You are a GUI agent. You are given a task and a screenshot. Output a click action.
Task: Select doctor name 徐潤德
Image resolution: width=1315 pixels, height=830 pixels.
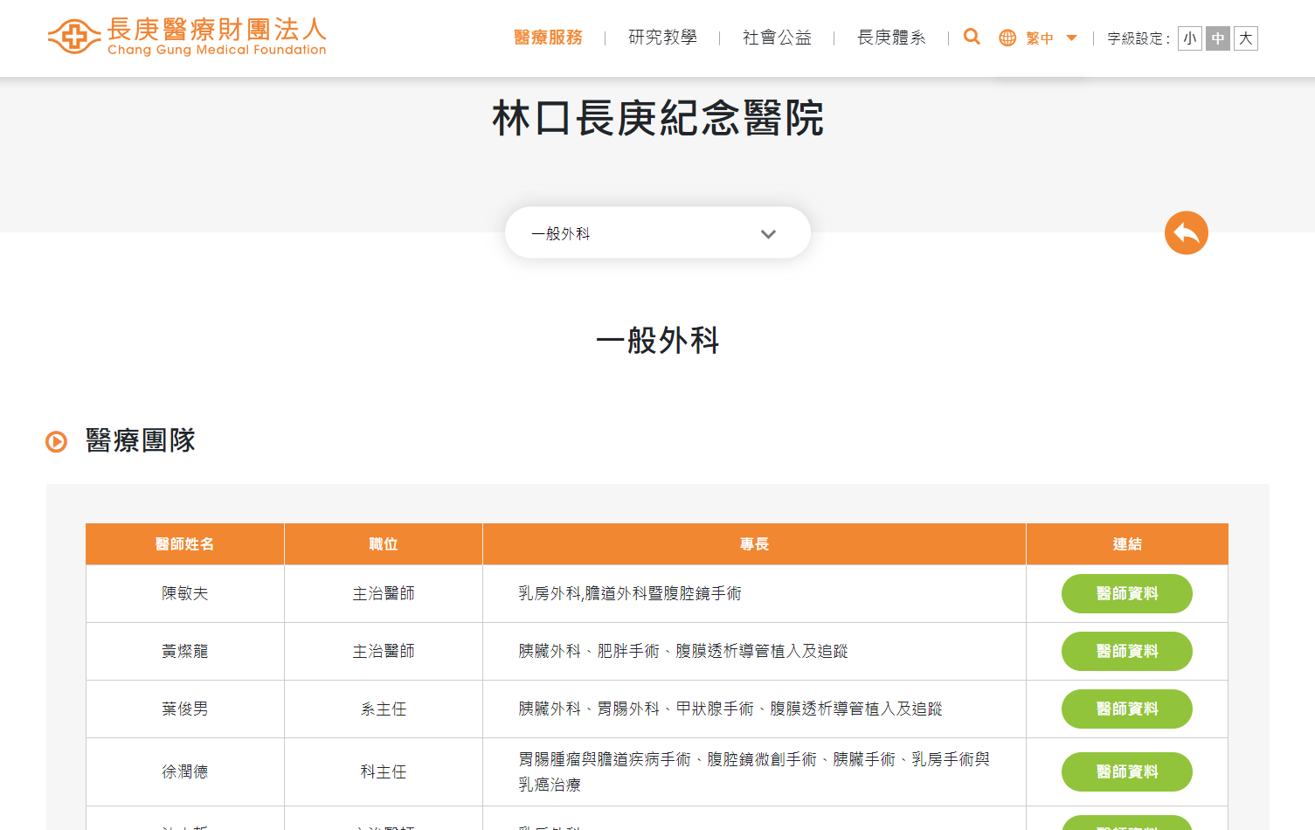[x=184, y=772]
